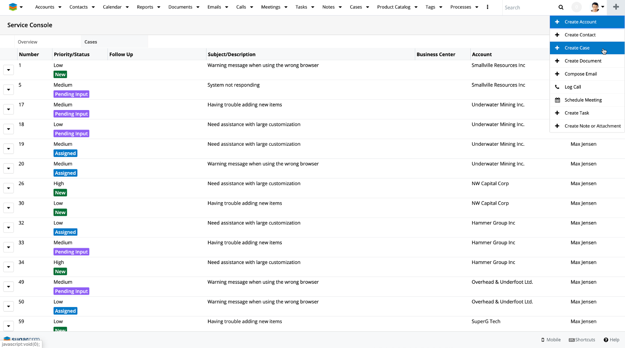Screen dimensions: 625x348
Task: Open the notifications counter icon
Action: [576, 7]
